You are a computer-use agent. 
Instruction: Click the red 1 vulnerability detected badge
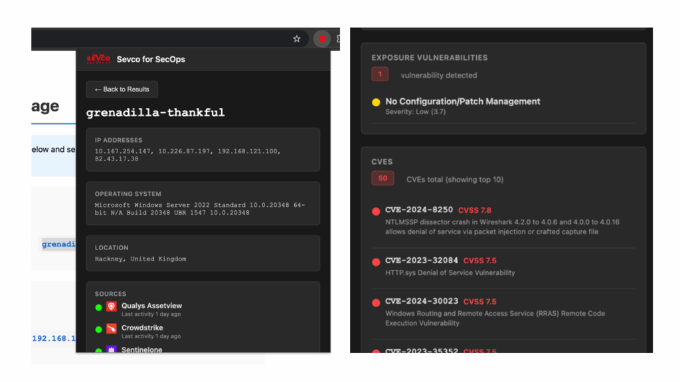click(380, 75)
